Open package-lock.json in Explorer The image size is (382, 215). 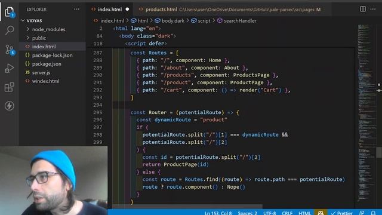(52, 56)
